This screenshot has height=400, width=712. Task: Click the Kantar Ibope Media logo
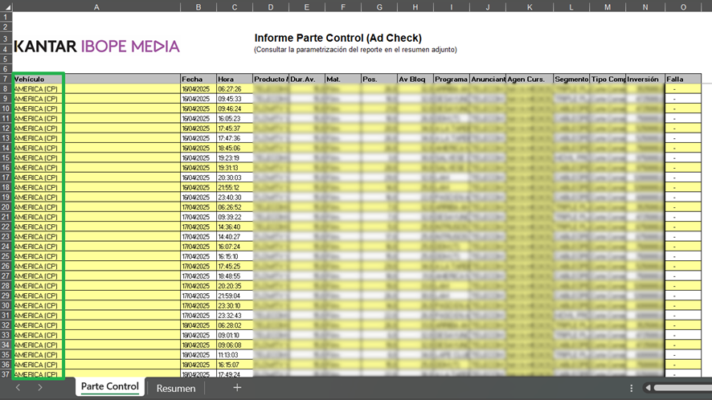[96, 47]
